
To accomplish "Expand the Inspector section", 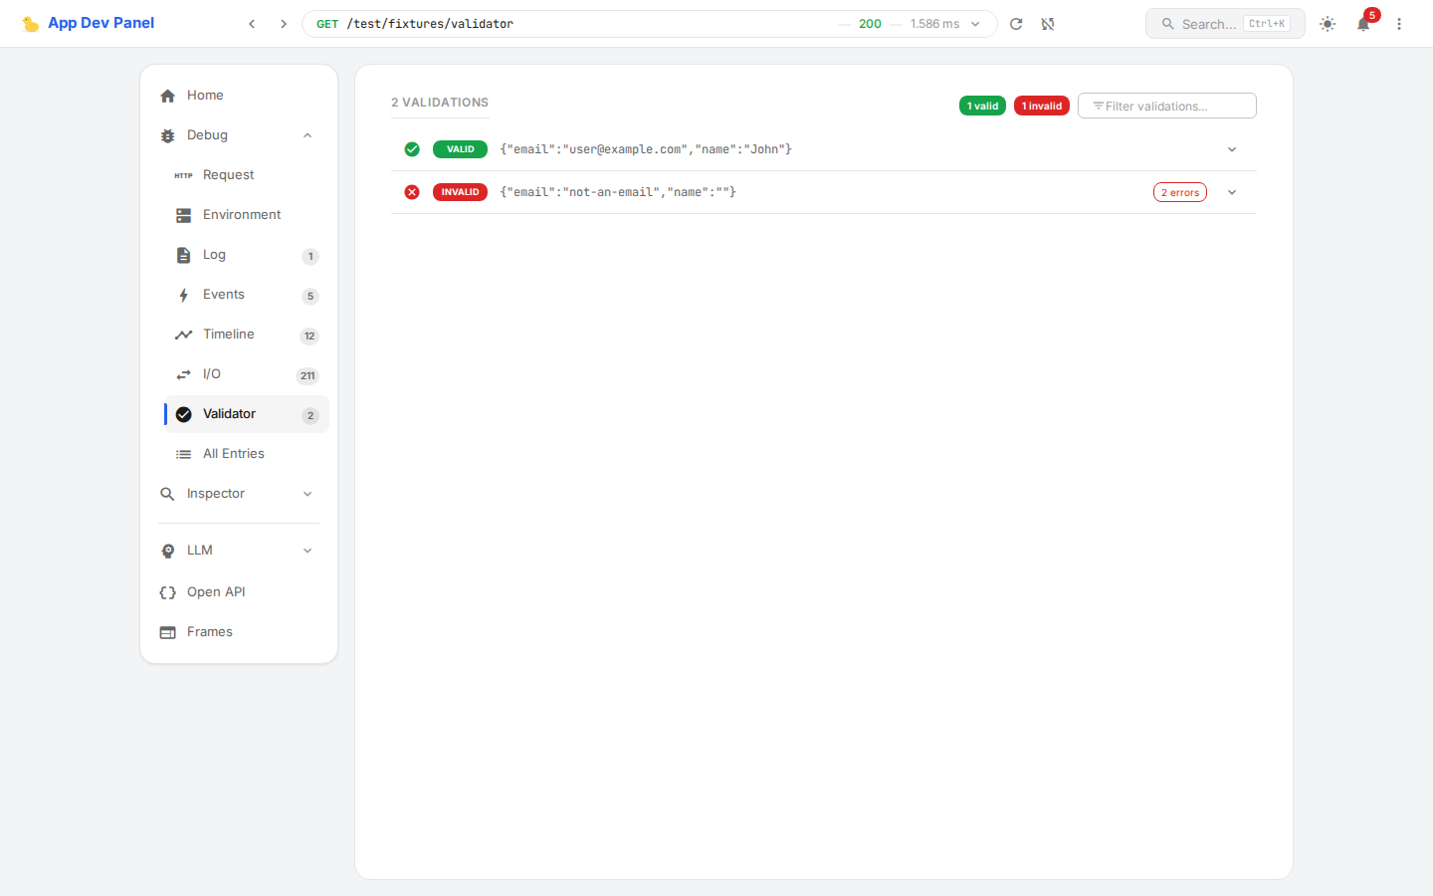I will (307, 493).
